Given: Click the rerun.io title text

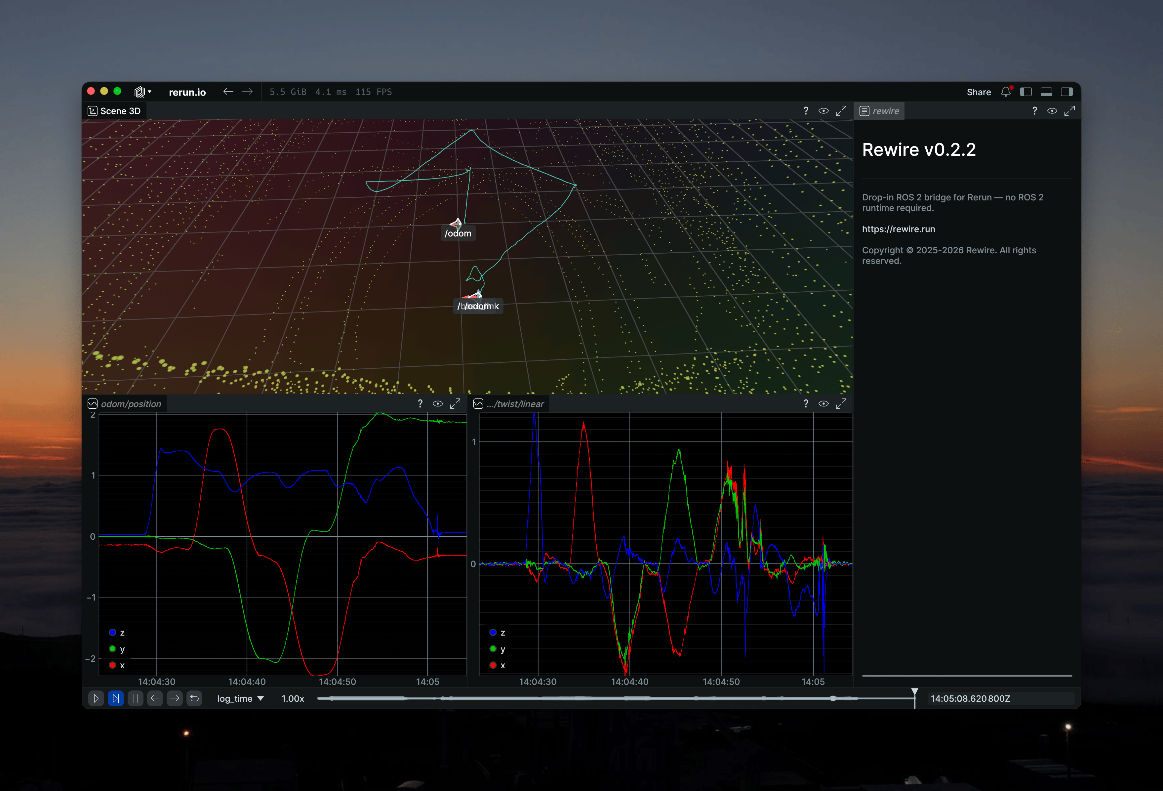Looking at the screenshot, I should point(187,92).
